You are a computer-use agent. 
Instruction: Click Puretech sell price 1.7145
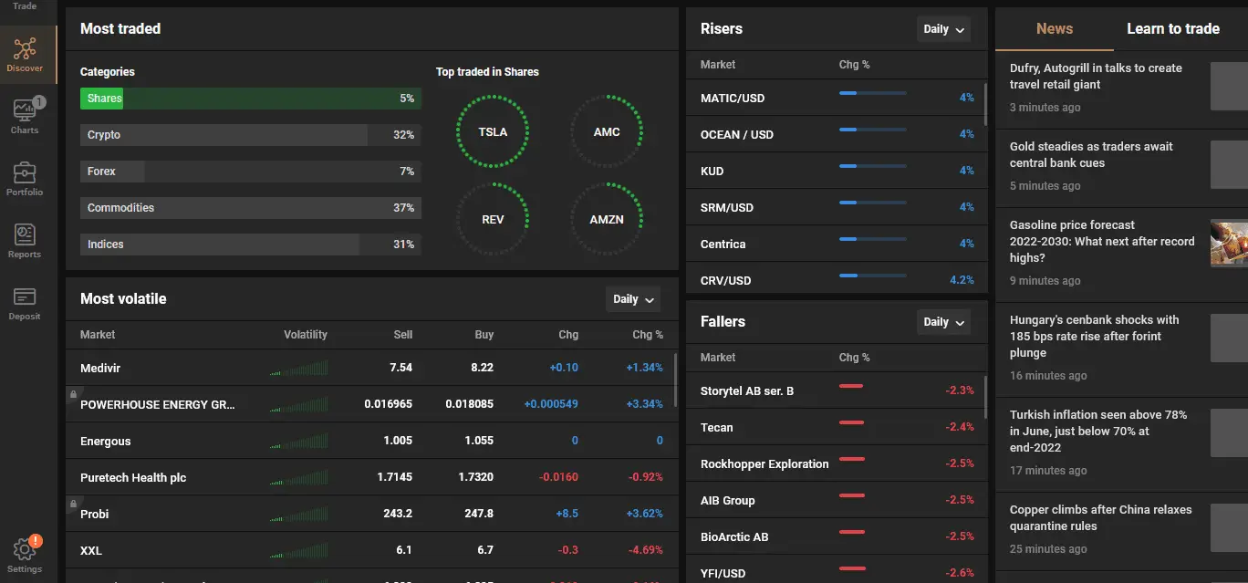click(x=395, y=477)
